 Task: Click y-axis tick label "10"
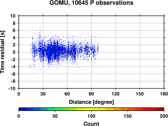13,16
